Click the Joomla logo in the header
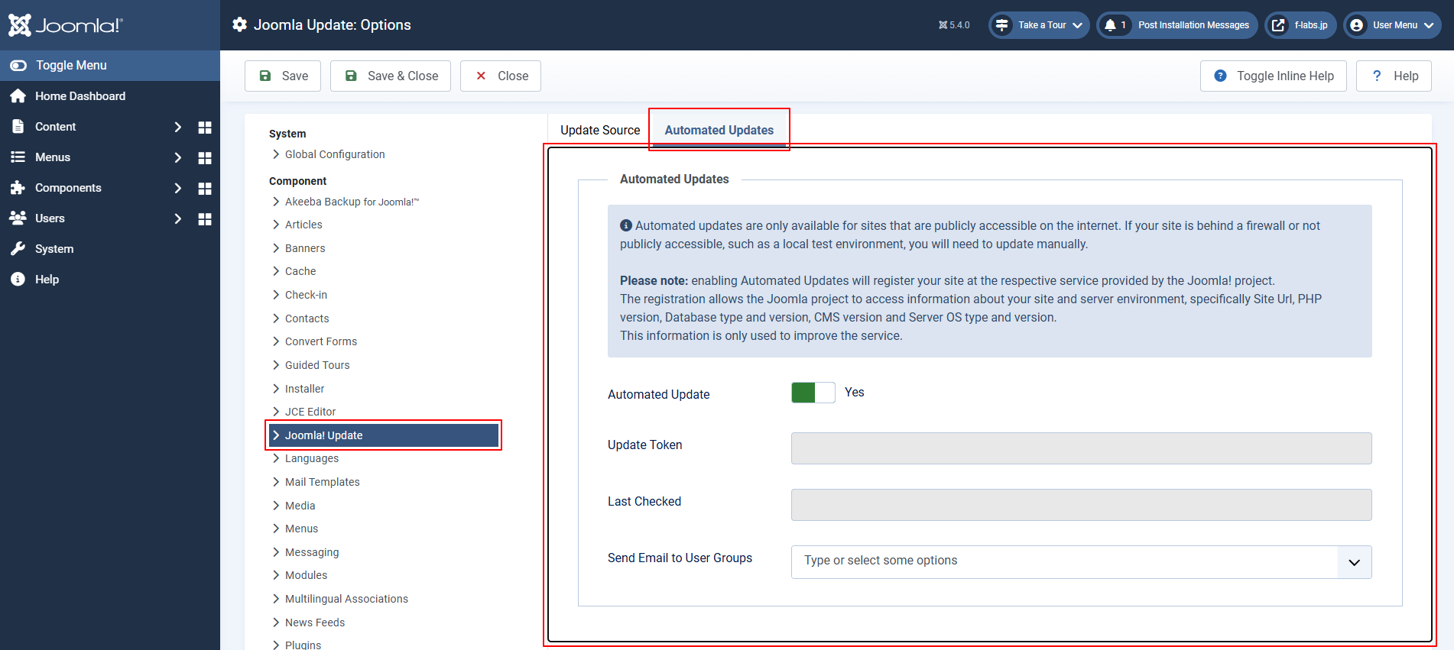Image resolution: width=1454 pixels, height=650 pixels. tap(65, 25)
